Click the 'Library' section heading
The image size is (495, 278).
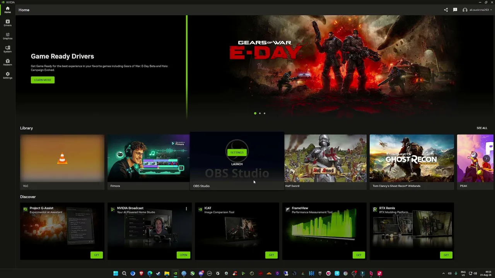[26, 128]
